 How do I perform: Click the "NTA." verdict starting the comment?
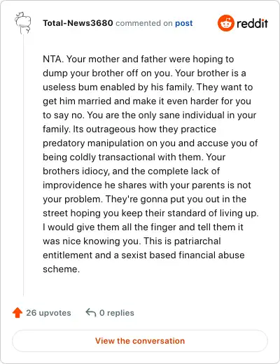click(x=53, y=59)
